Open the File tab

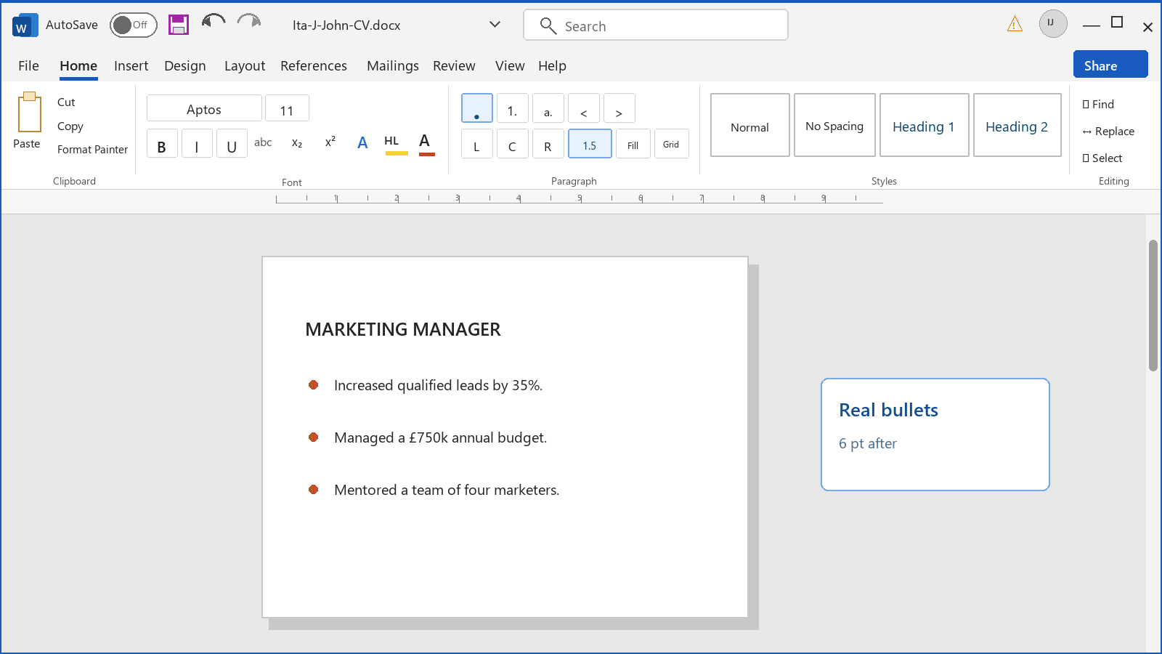click(x=29, y=65)
